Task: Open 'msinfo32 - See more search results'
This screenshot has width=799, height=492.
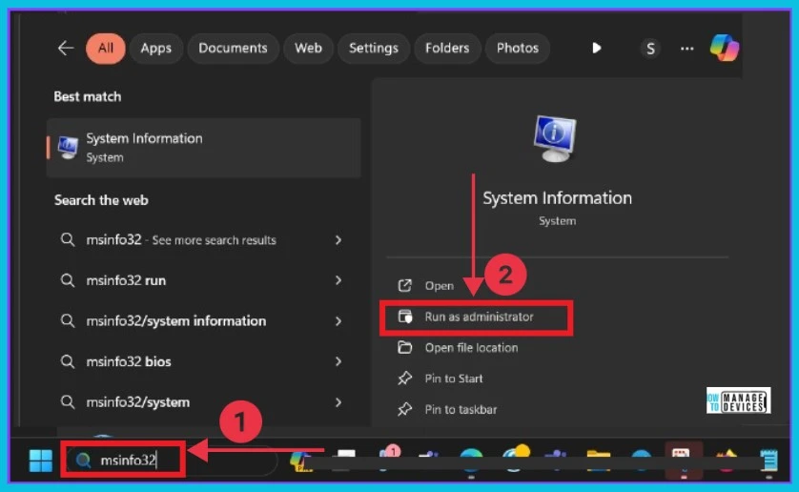Action: pyautogui.click(x=181, y=239)
